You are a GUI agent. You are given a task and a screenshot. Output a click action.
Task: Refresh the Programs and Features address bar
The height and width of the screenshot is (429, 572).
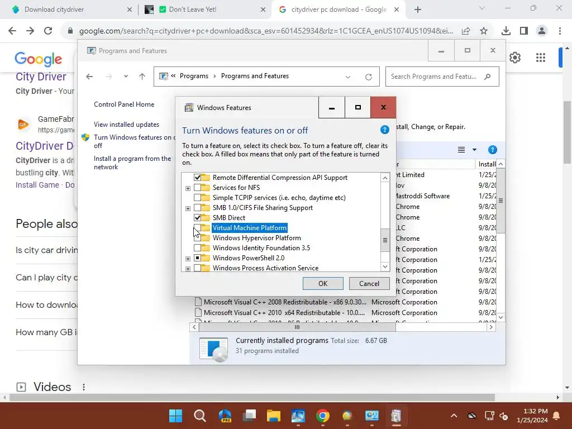pyautogui.click(x=369, y=77)
